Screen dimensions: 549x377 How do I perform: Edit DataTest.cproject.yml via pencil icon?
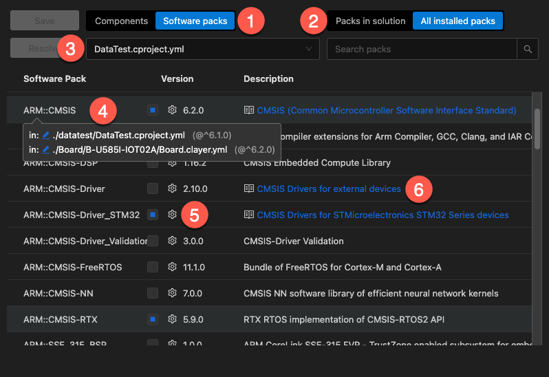pos(46,135)
